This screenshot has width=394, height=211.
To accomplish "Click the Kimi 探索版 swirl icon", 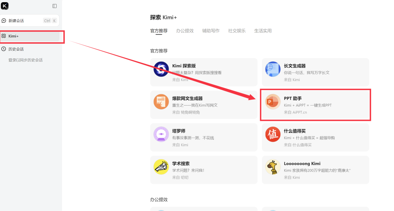I will (161, 69).
